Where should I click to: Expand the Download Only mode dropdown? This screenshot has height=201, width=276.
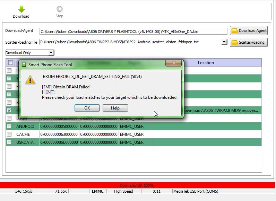[x=51, y=53]
